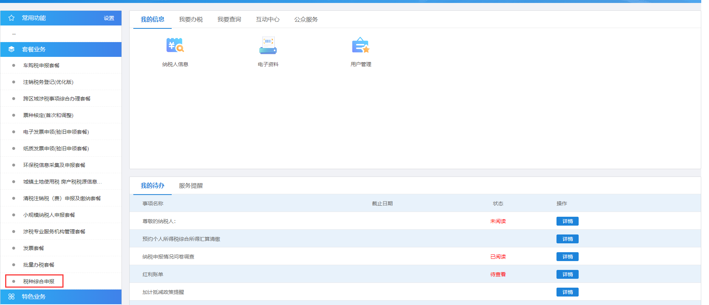This screenshot has width=709, height=305.
Task: Click 详情 for 红利账单 row
Action: point(568,274)
